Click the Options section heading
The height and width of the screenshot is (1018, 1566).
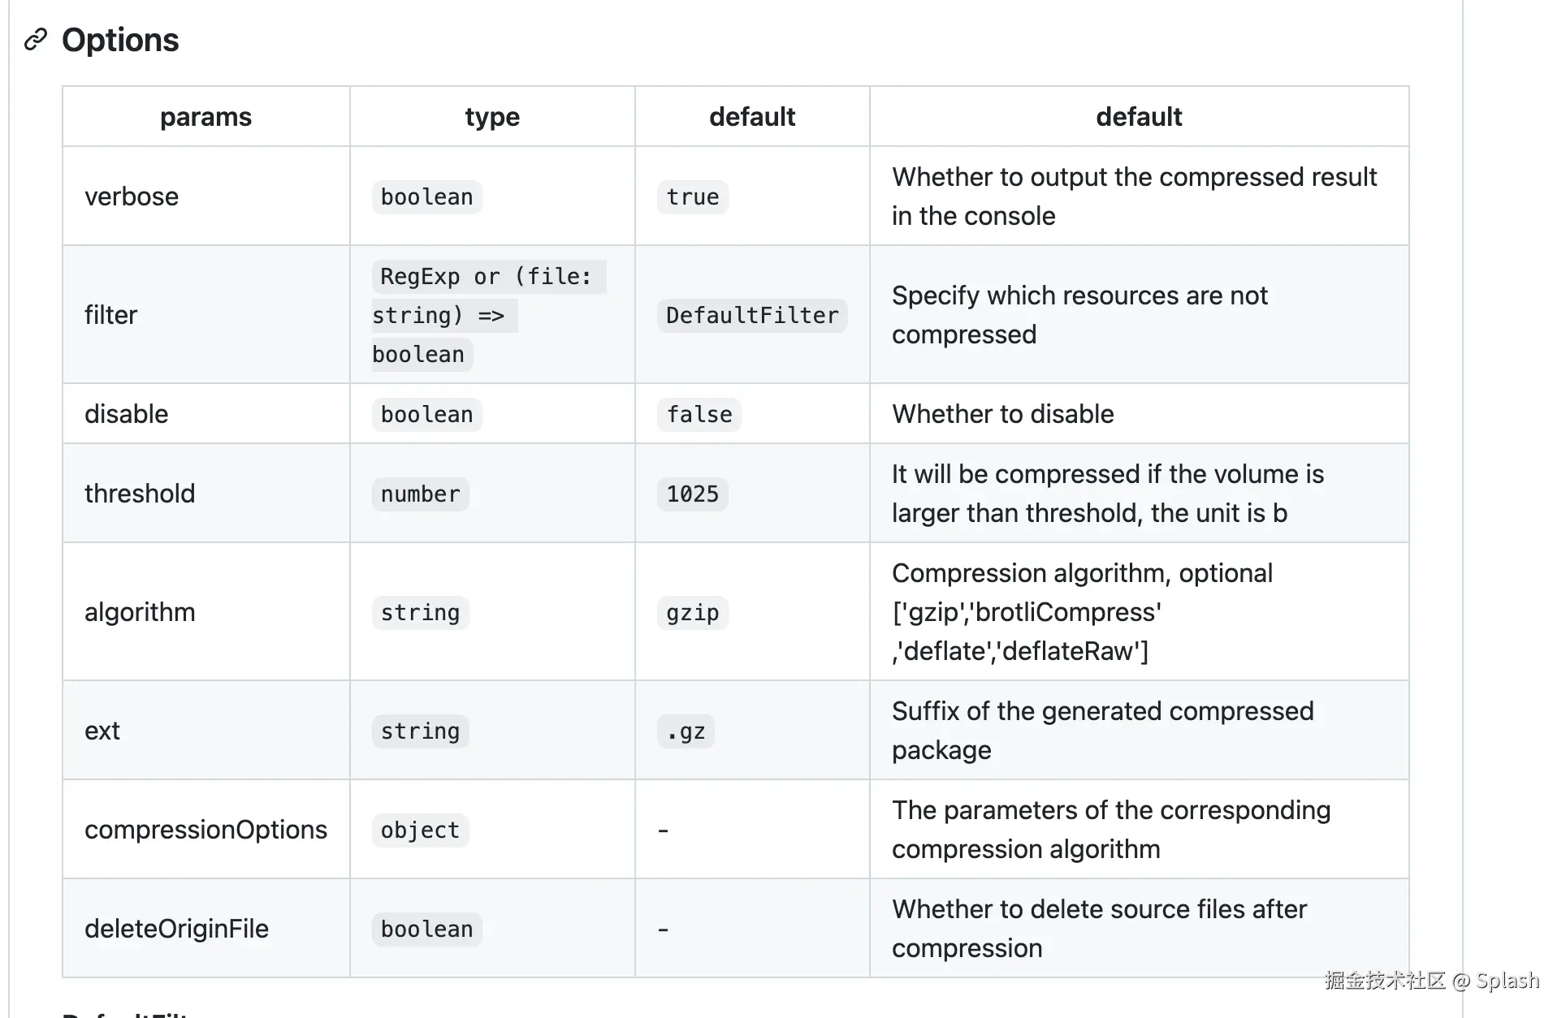click(120, 40)
